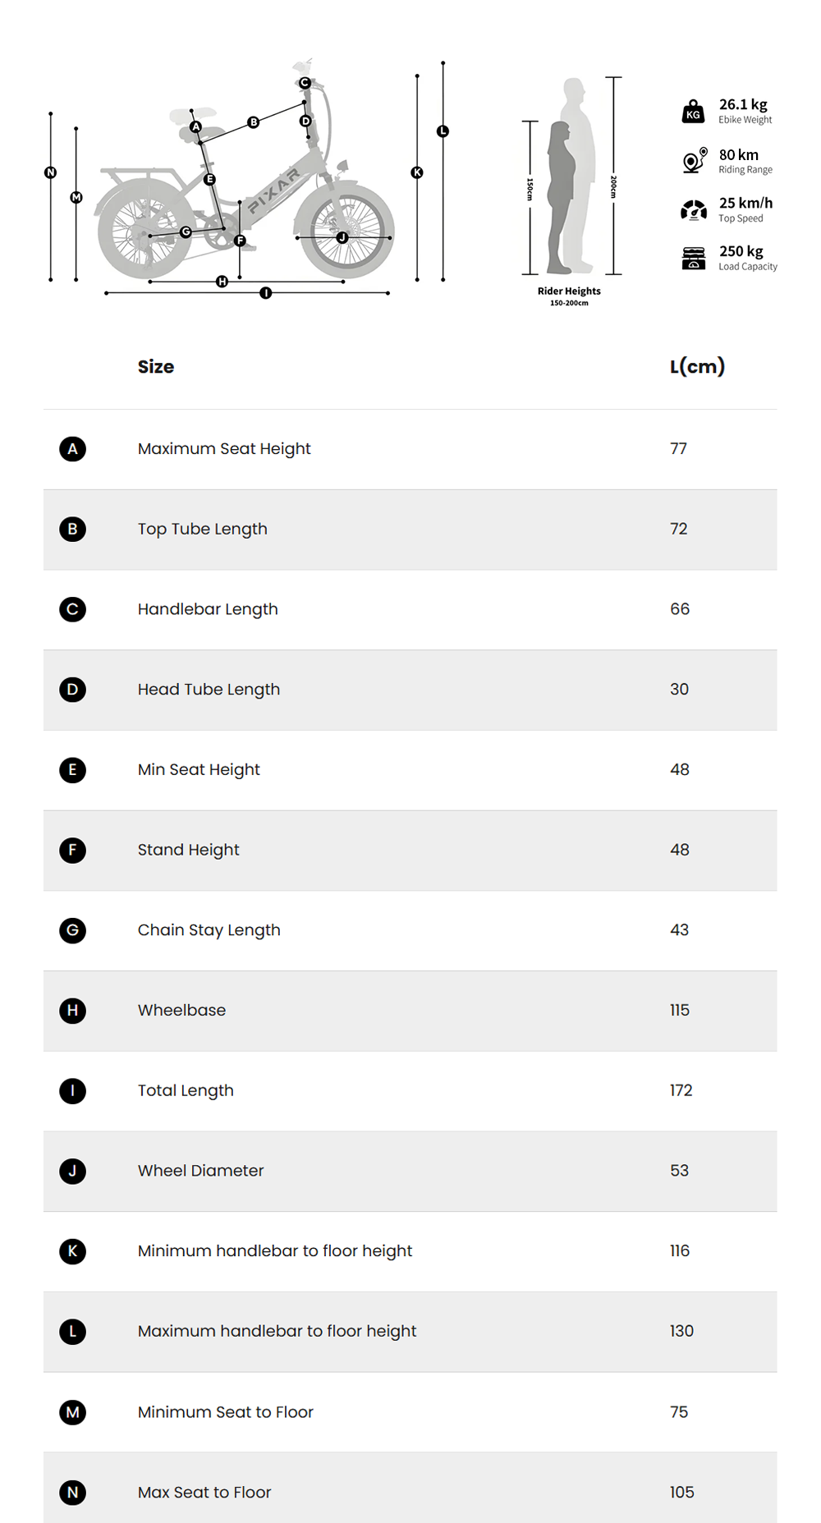Image resolution: width=821 pixels, height=1523 pixels.
Task: Click the D badge for Head Tube Length
Action: click(x=73, y=690)
